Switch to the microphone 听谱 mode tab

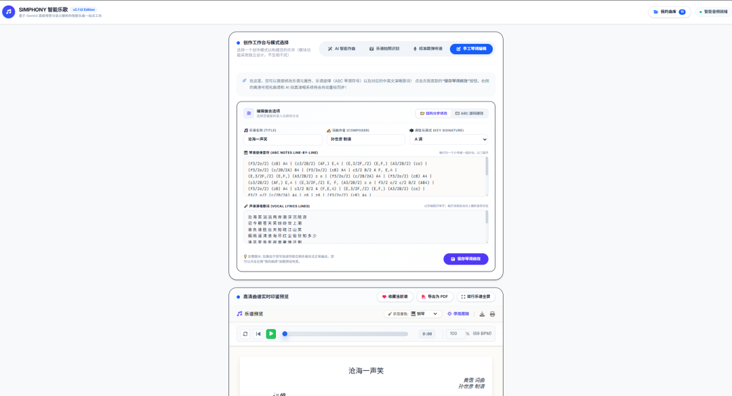tap(427, 49)
